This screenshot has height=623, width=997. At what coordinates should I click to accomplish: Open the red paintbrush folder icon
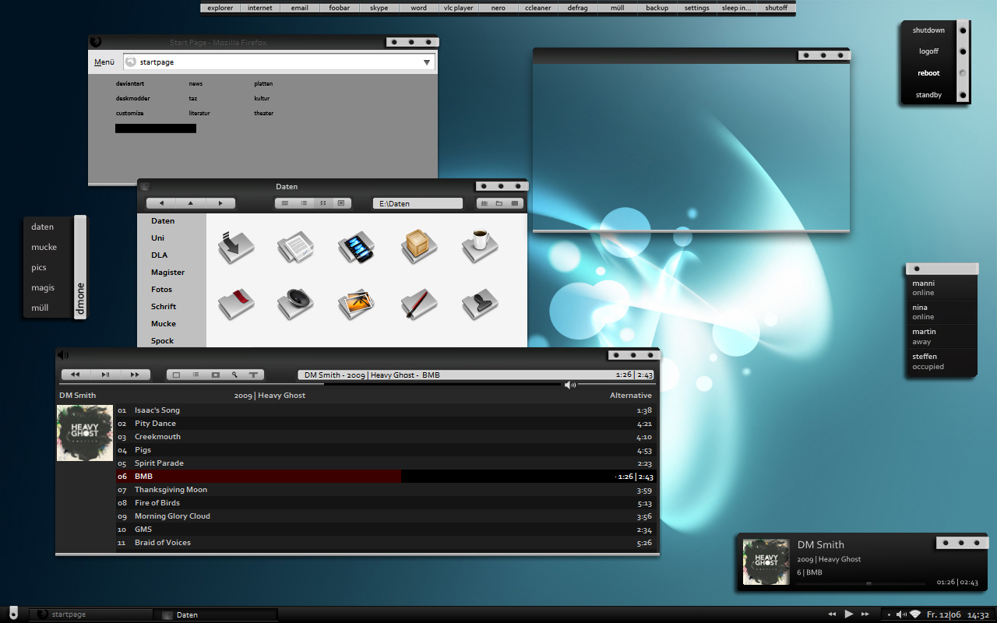(x=419, y=304)
